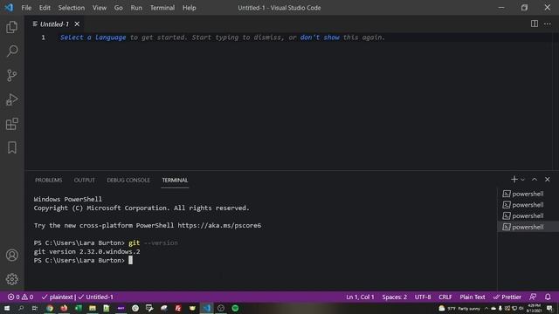
Task: Open the Terminal menu
Action: 162,8
